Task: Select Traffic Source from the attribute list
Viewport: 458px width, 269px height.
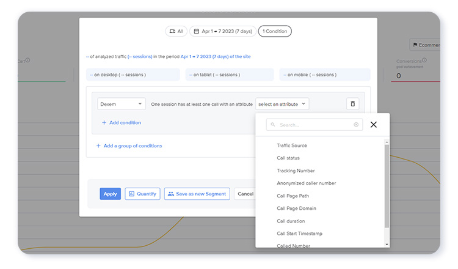Action: [x=292, y=146]
